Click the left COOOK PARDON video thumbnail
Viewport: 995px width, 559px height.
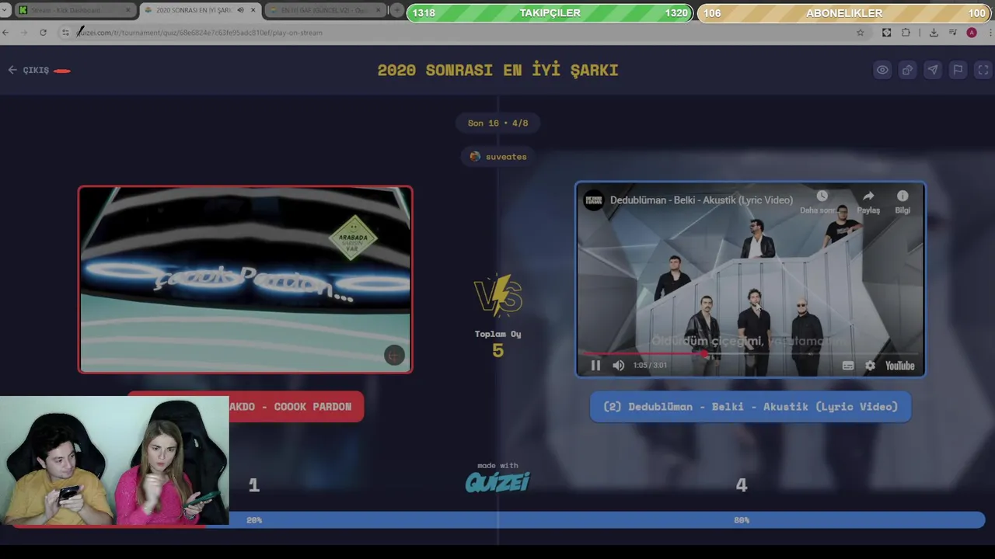coord(245,279)
